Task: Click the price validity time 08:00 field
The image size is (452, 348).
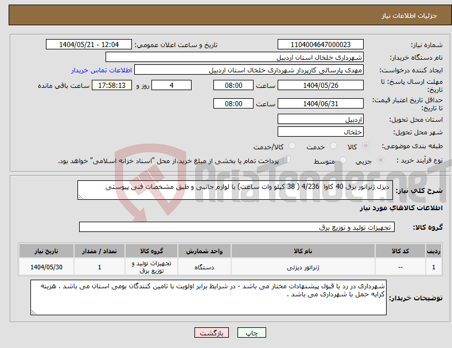Action: click(233, 103)
